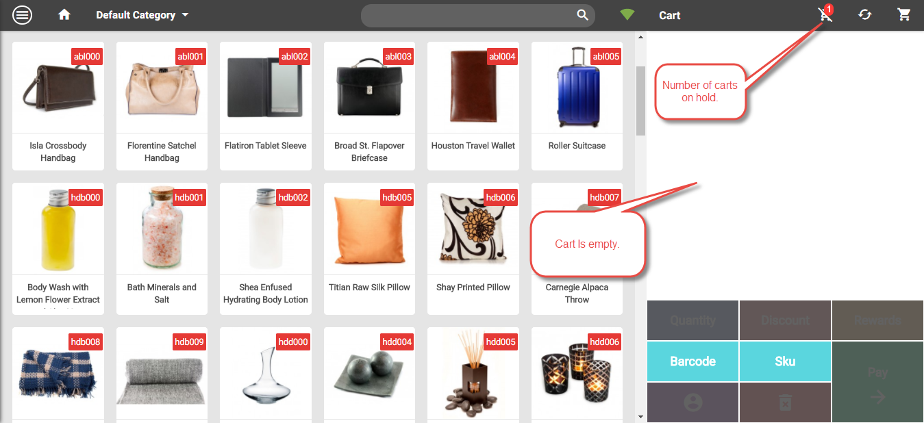Select Body Wash with Lemon Flower Extract
The height and width of the screenshot is (423, 924).
click(58, 248)
